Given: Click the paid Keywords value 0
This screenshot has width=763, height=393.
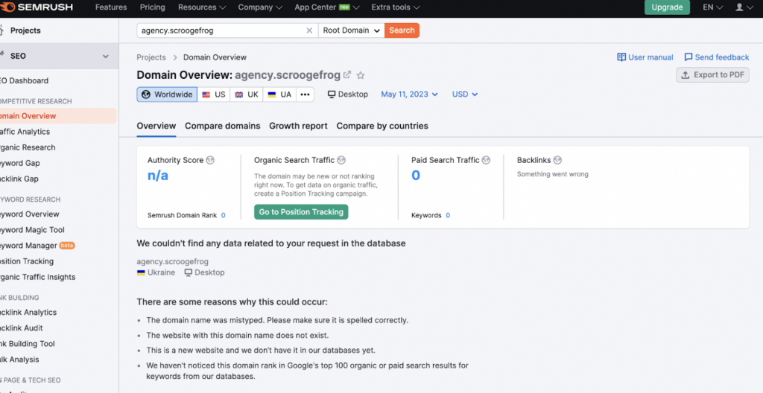Looking at the screenshot, I should coord(448,215).
